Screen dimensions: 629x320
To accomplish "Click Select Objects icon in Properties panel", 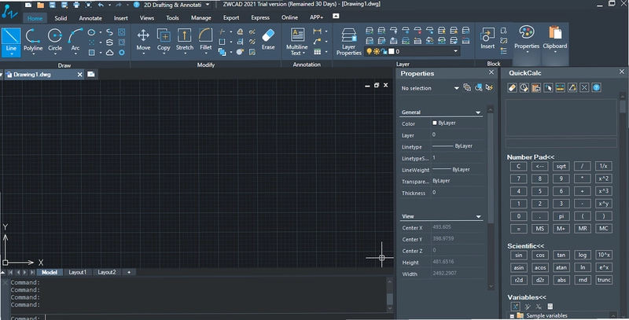I will tap(478, 87).
